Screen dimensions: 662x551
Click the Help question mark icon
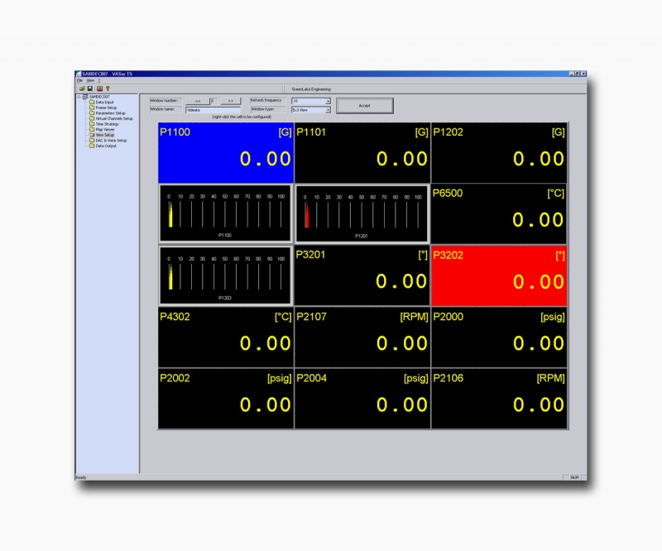pos(108,88)
